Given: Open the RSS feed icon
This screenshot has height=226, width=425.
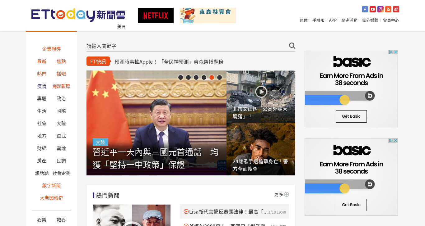Looking at the screenshot, I should [x=388, y=9].
